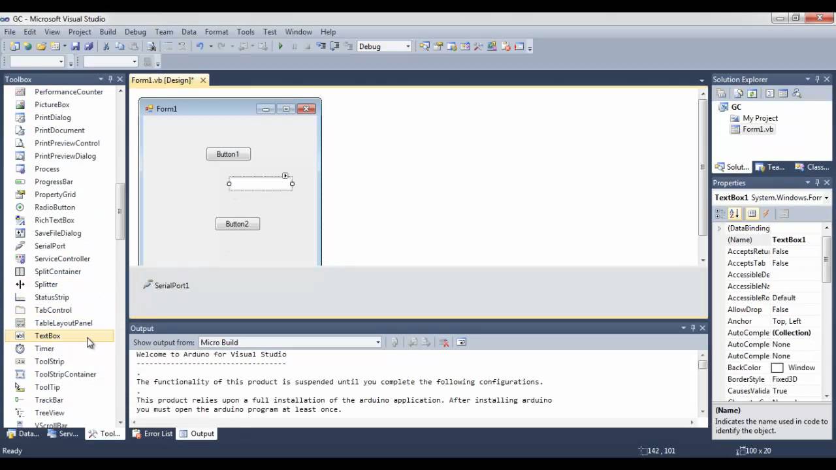The image size is (836, 470).
Task: Click the Anchor property value Top, Left
Action: pos(786,321)
